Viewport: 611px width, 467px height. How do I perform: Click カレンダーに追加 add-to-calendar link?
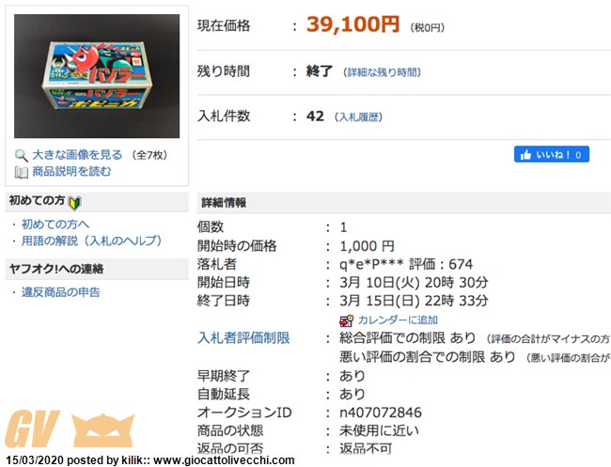[x=398, y=320]
